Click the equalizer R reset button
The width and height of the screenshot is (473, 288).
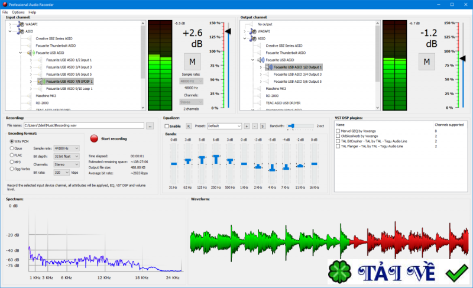click(189, 126)
